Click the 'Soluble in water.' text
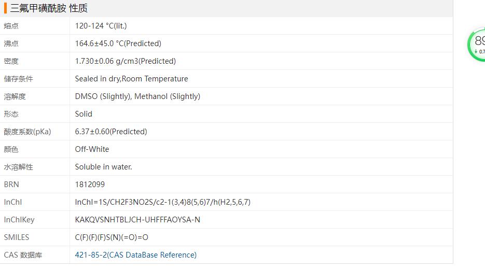 (103, 167)
